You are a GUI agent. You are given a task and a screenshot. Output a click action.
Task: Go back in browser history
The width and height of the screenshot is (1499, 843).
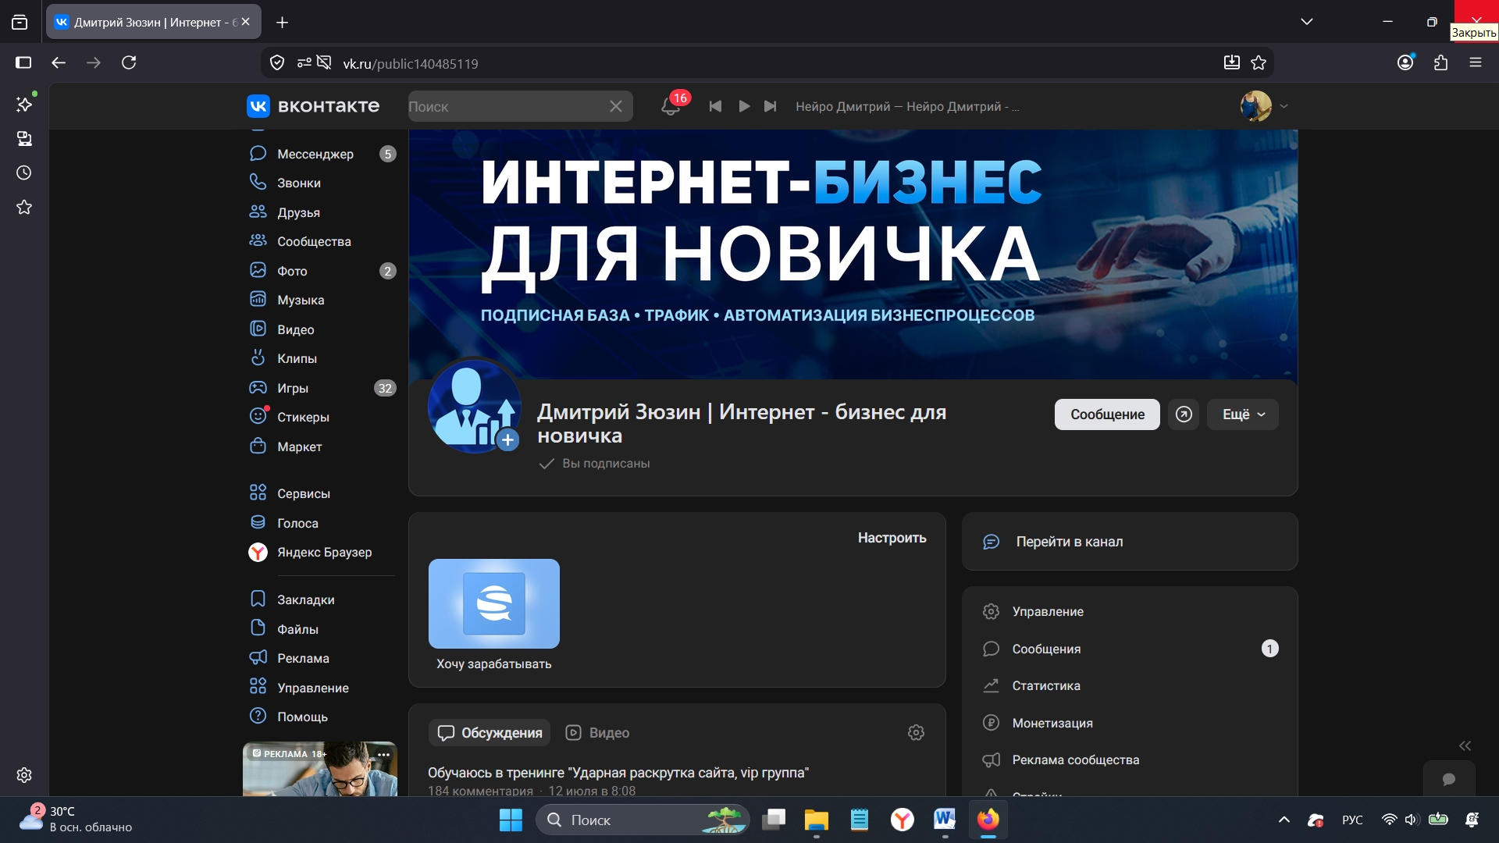(59, 62)
